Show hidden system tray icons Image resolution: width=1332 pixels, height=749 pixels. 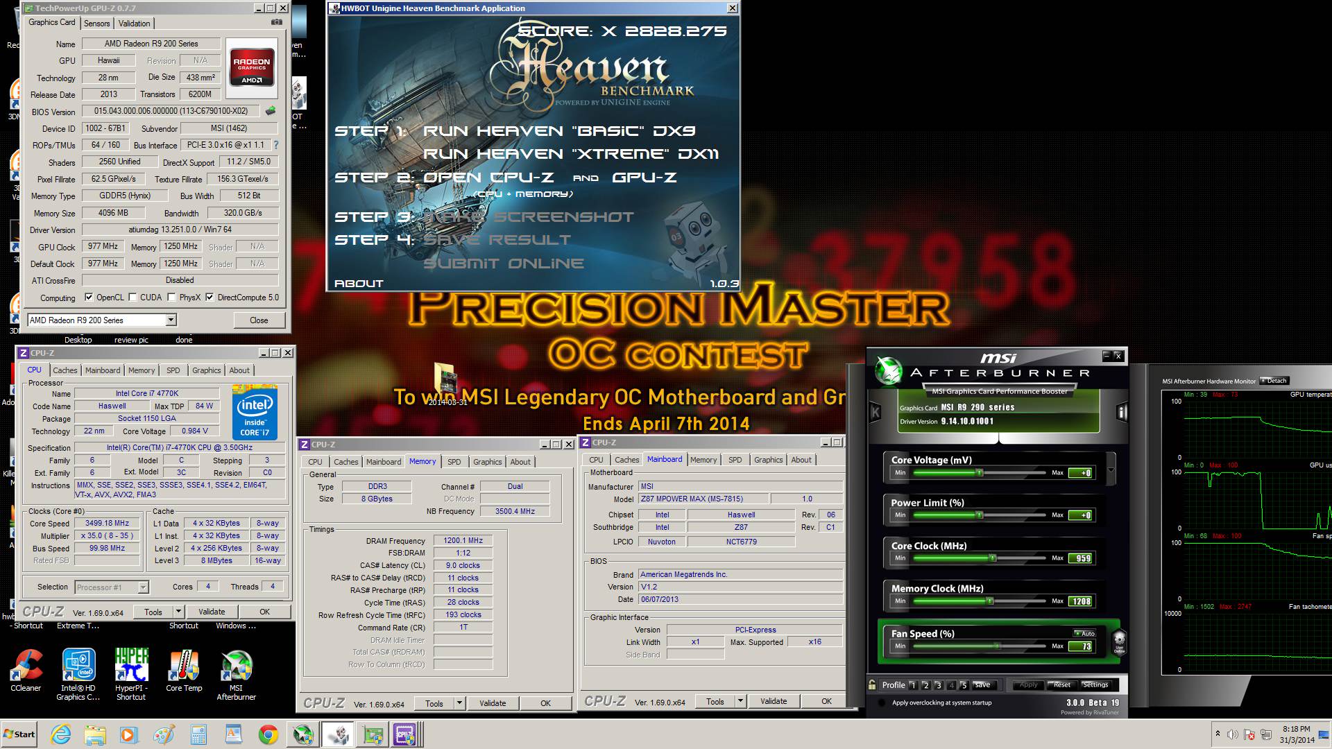[1218, 734]
